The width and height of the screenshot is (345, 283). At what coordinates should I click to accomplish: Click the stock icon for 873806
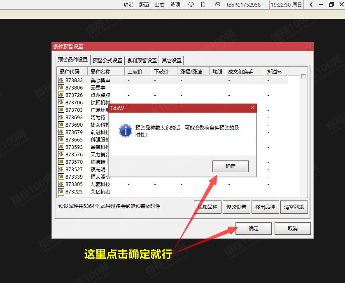click(x=61, y=87)
